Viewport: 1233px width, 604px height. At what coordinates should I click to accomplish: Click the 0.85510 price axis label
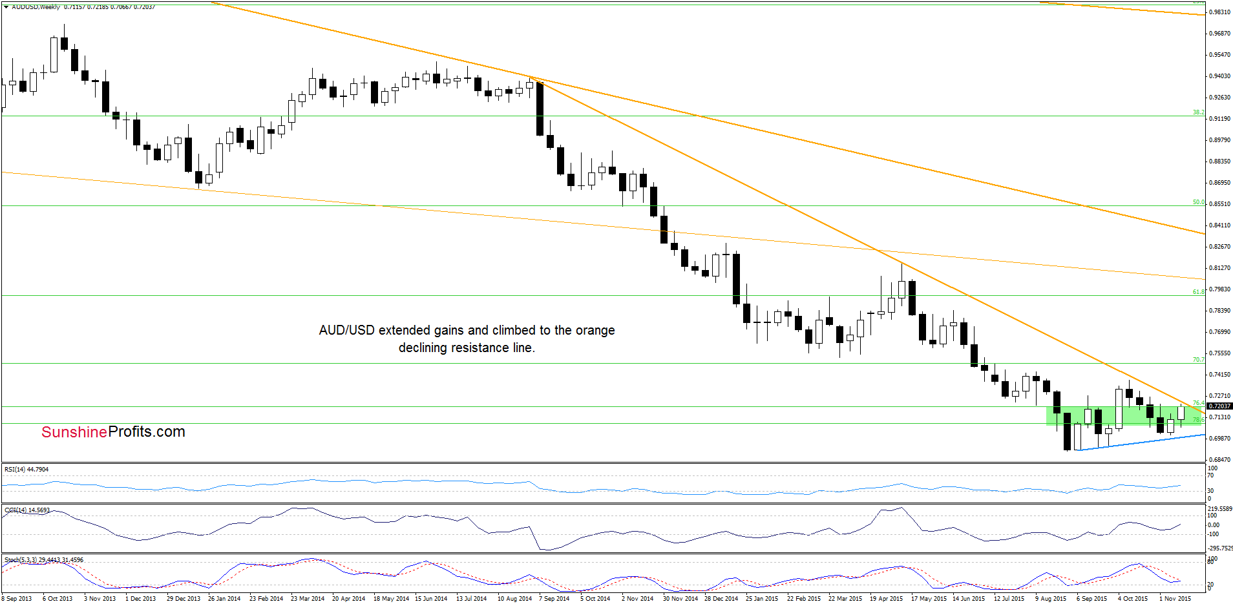click(x=1219, y=204)
